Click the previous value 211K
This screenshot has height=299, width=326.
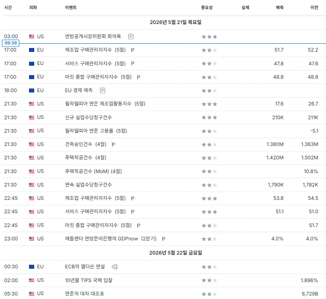click(x=313, y=117)
